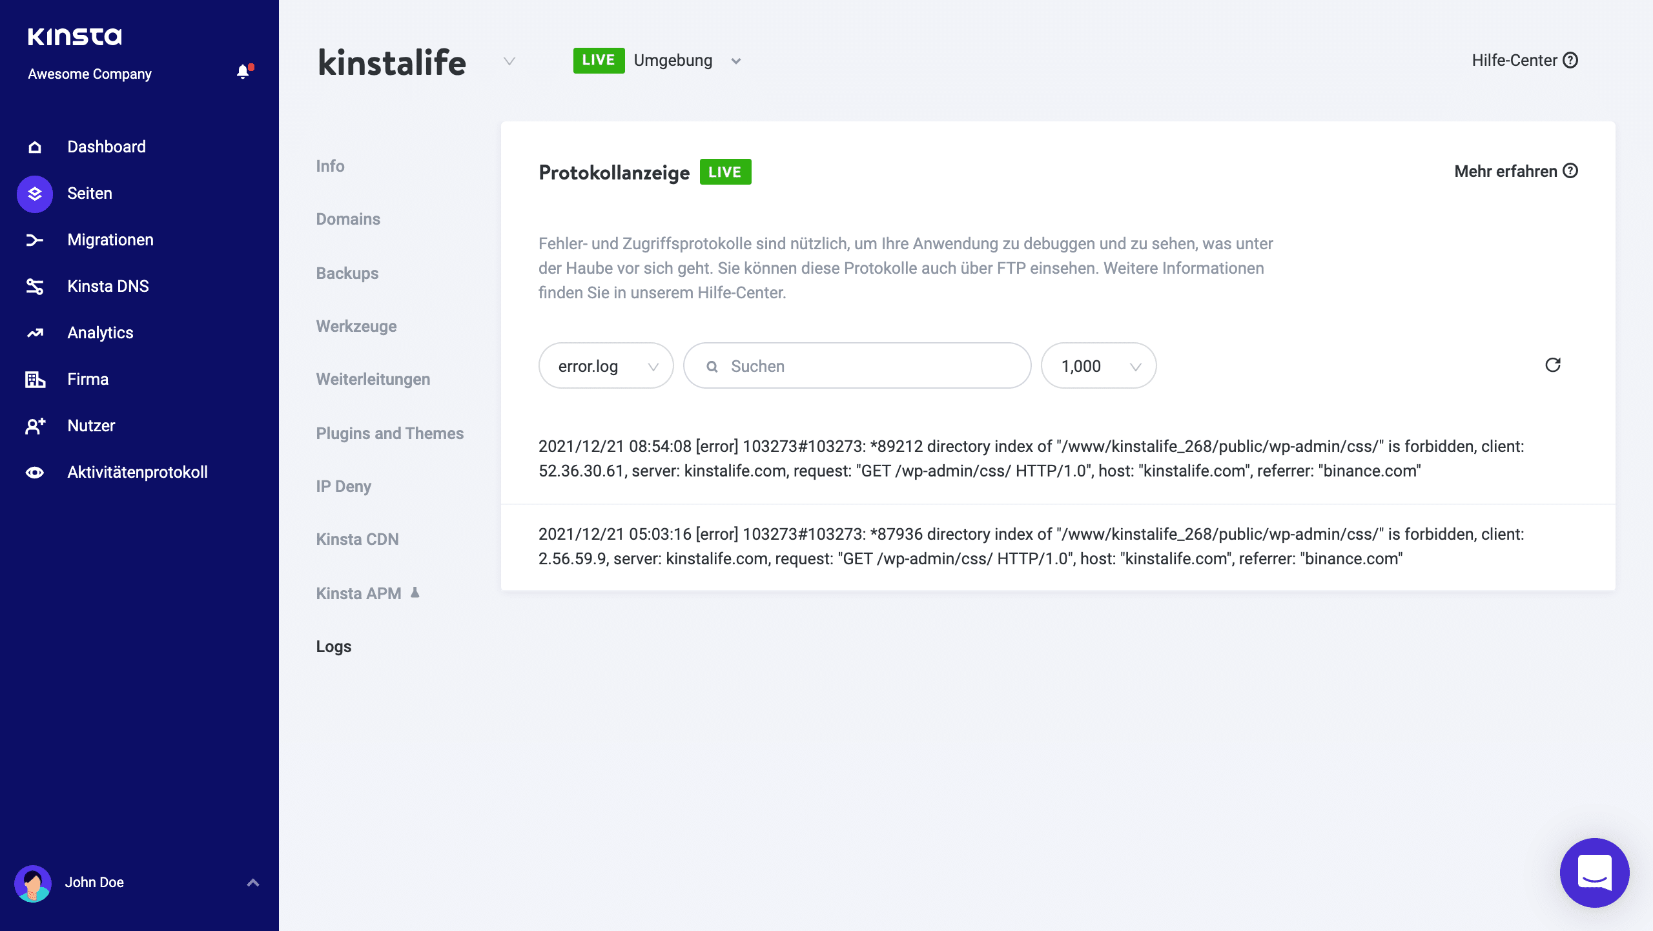Click the Hilfe-Center help icon
Screen dimensions: 1653x931
(1572, 60)
